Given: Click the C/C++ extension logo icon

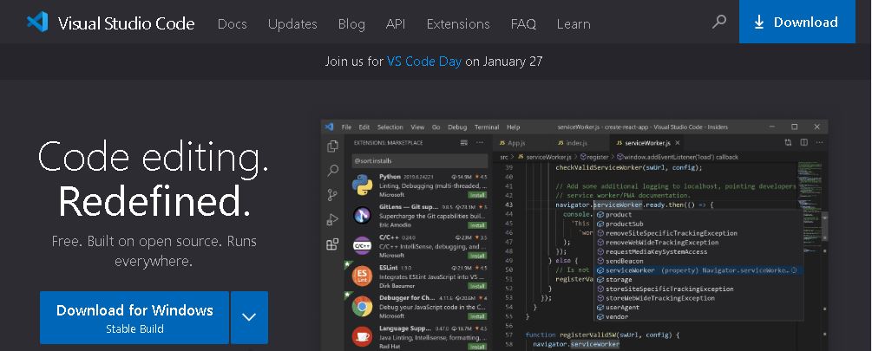Looking at the screenshot, I should 362,245.
